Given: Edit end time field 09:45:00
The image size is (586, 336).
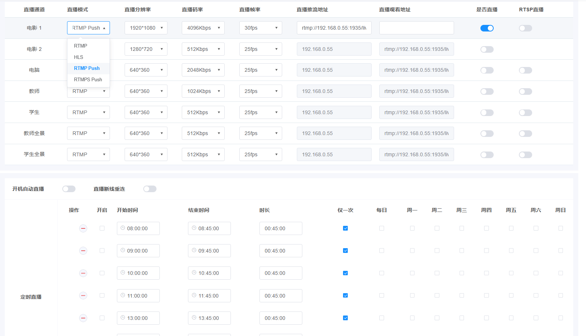Looking at the screenshot, I should 209,251.
